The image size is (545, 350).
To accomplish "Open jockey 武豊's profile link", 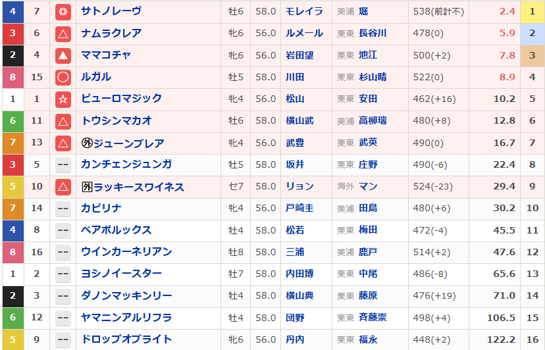I will [294, 143].
